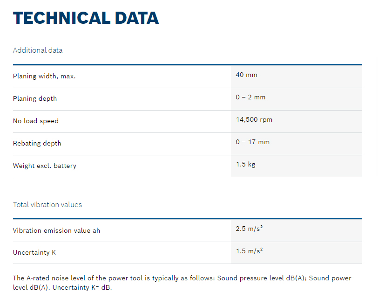This screenshot has height=306, width=378.
Task: Select the 2.5 m/s² value
Action: click(249, 229)
